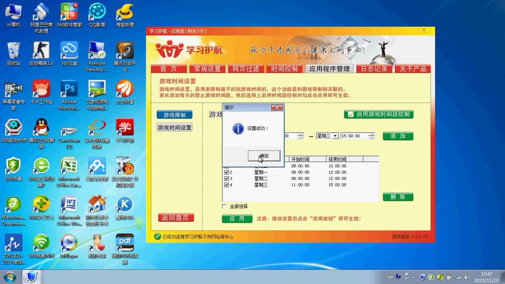
Task: Check the 全部选择 select-all box
Action: click(224, 206)
